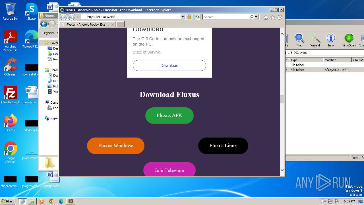Image resolution: width=364 pixels, height=205 pixels.
Task: Click the security lock icon in address bar
Action: click(189, 17)
